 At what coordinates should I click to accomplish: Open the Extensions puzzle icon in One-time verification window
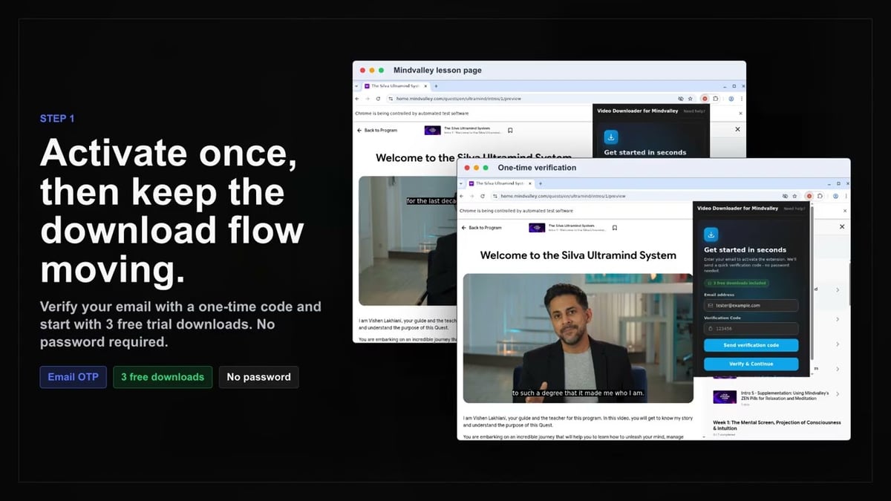click(820, 196)
